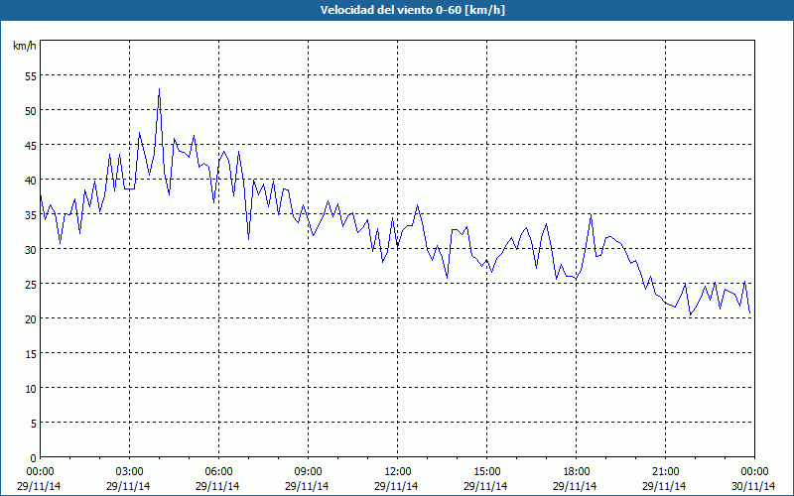Click the 03:00 time label on the x-axis
The image size is (794, 496).
pos(129,472)
